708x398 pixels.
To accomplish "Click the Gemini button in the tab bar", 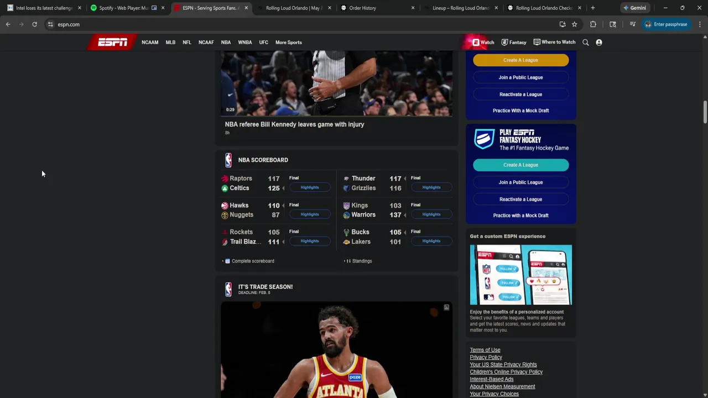I will click(x=634, y=8).
